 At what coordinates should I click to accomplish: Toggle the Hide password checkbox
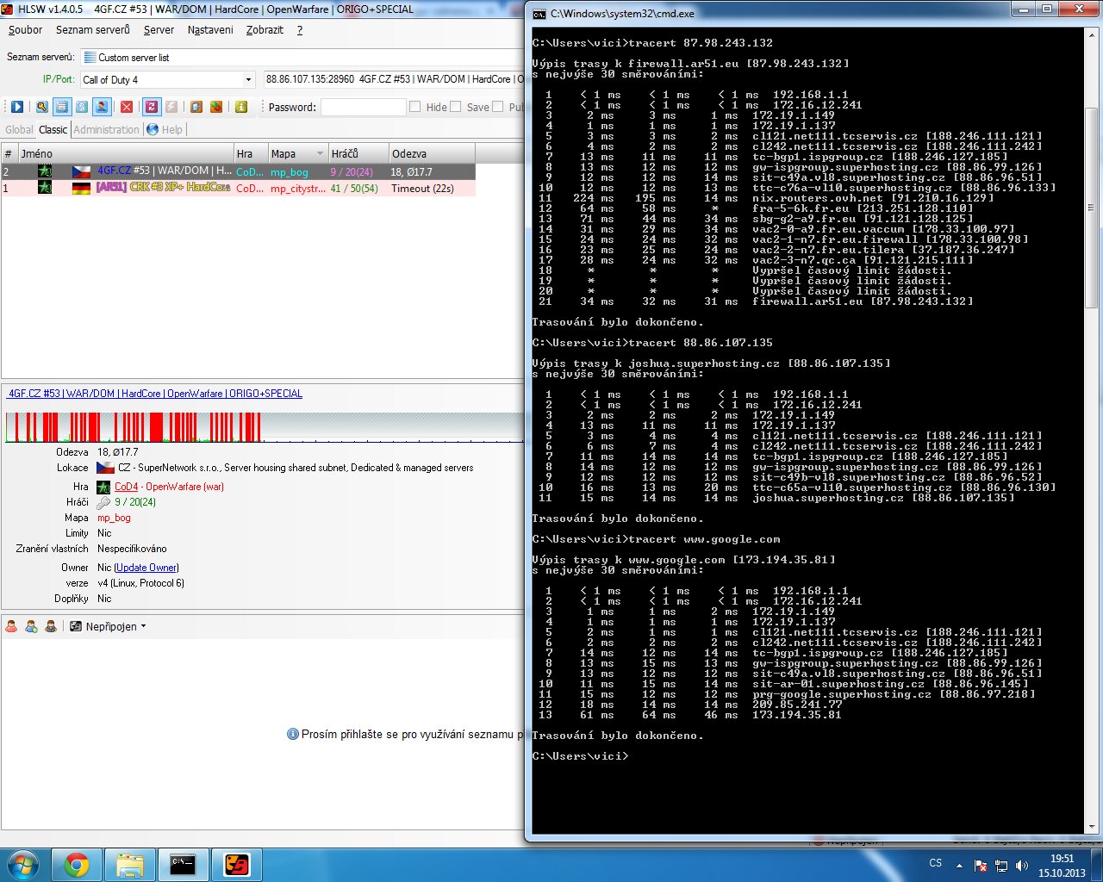click(415, 107)
